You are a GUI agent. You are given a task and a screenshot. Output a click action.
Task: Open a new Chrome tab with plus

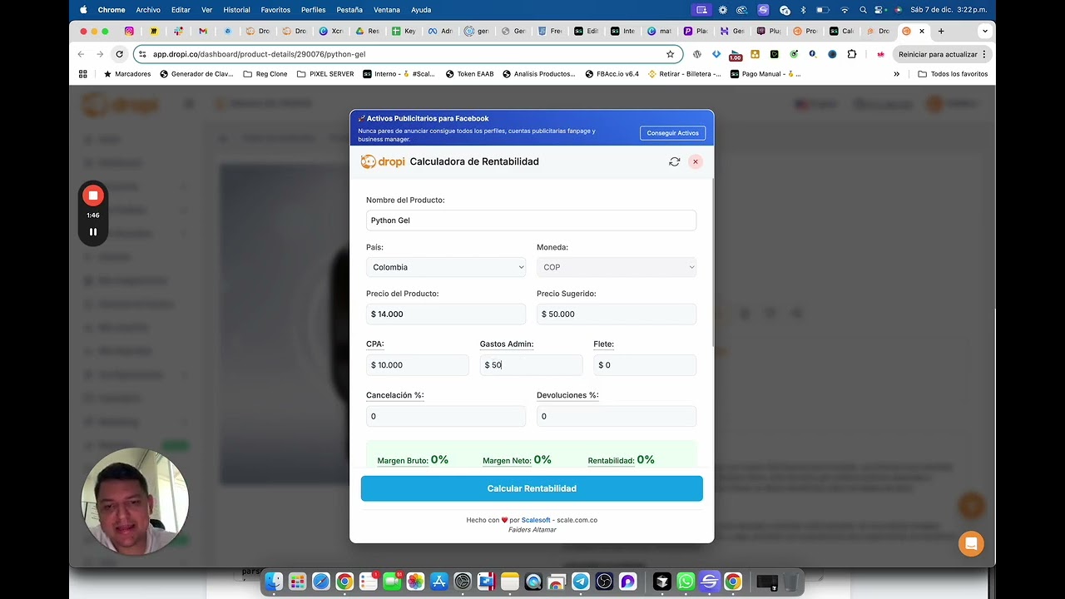(x=941, y=31)
